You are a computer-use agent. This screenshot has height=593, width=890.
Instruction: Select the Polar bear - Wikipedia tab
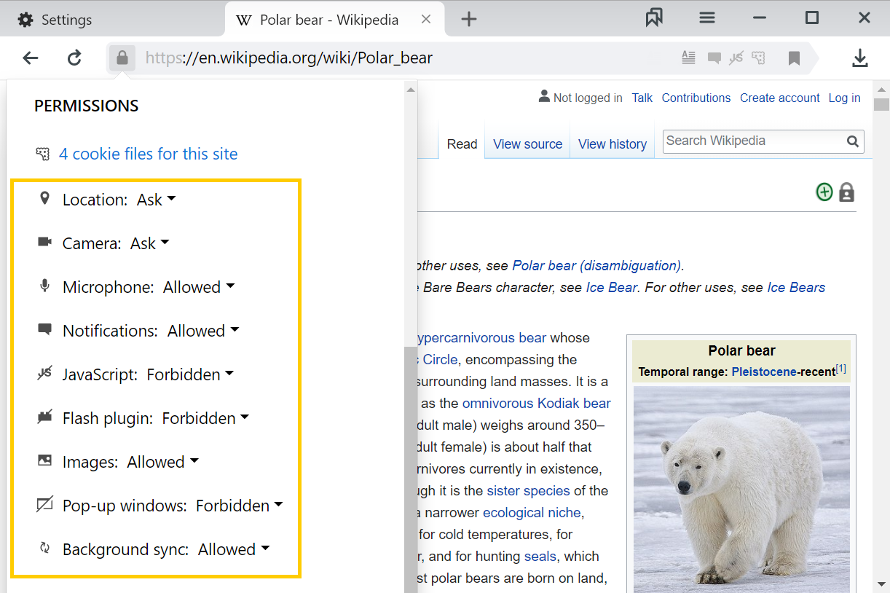(334, 20)
